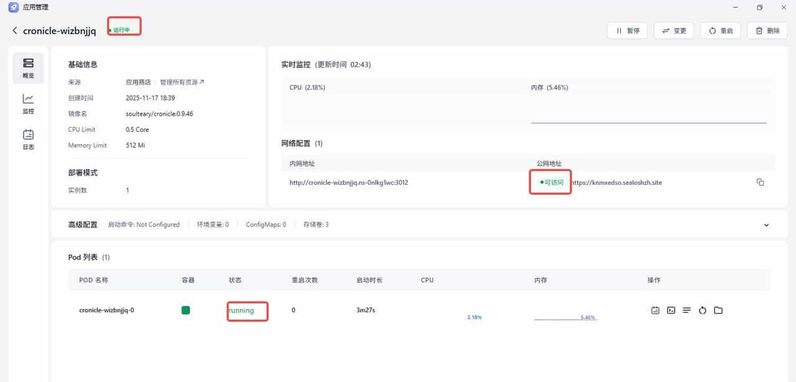Restart the cronicle pod via its restart icon

coord(702,310)
